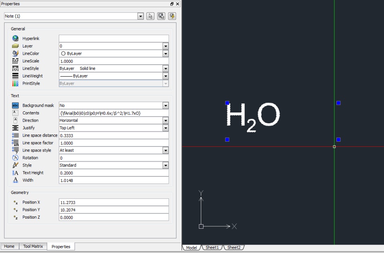Switch to the Model tab
Viewport: 384px width, 253px height.
click(x=191, y=247)
